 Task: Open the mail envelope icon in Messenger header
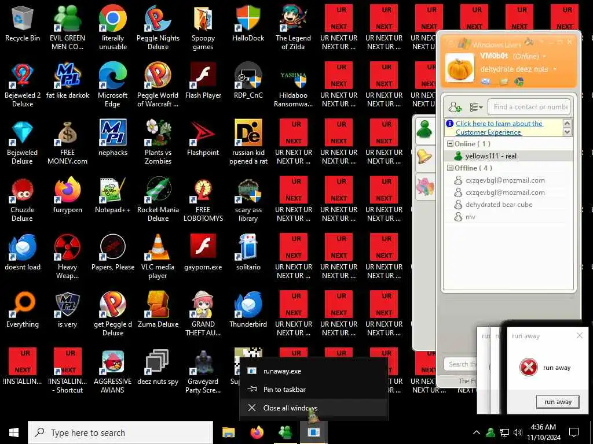click(x=486, y=82)
